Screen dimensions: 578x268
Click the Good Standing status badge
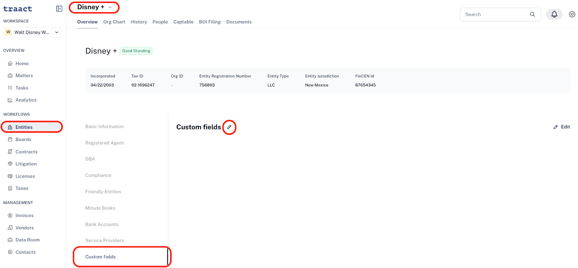[x=136, y=51]
